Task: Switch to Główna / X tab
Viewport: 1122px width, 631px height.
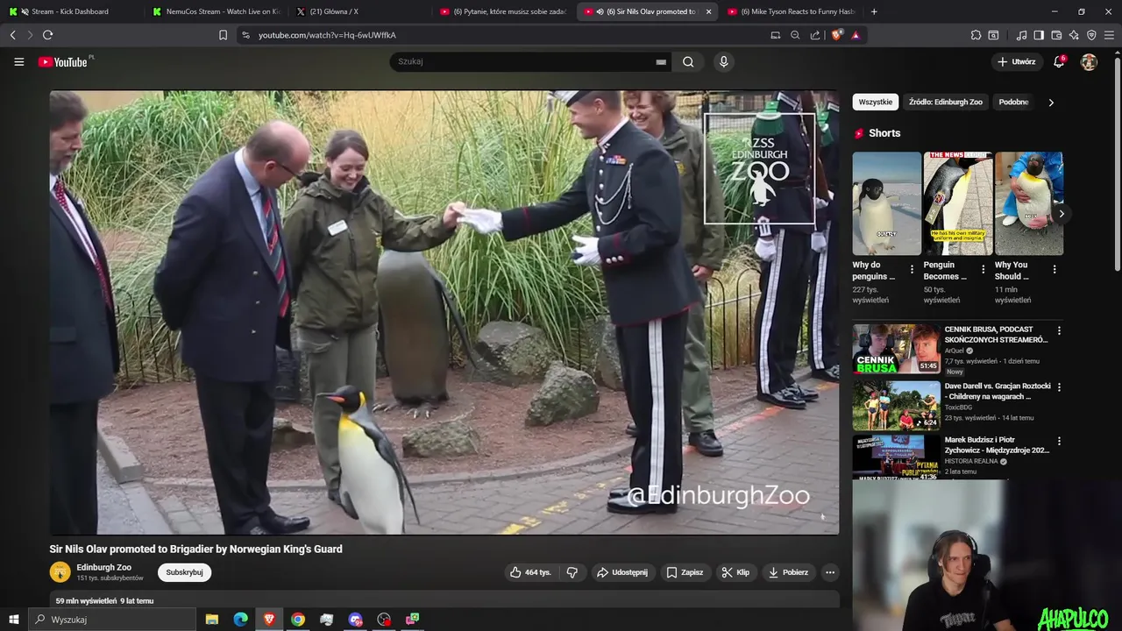Action: click(x=360, y=11)
